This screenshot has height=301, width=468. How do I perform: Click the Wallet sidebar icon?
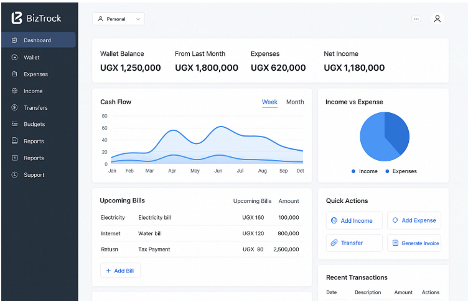point(14,57)
